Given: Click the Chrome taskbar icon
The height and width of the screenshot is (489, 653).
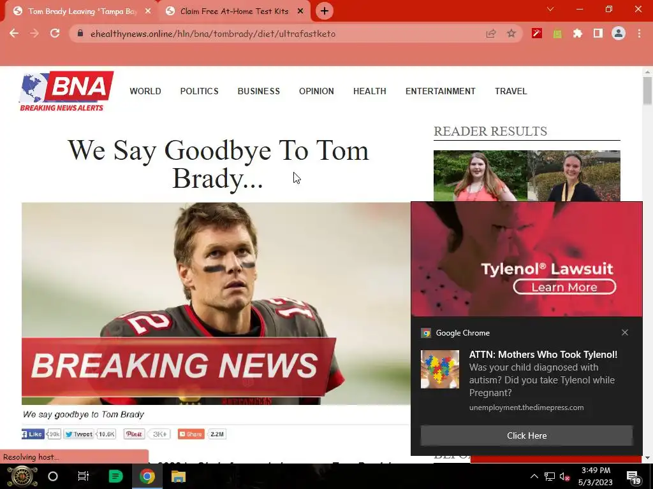Looking at the screenshot, I should [x=147, y=476].
